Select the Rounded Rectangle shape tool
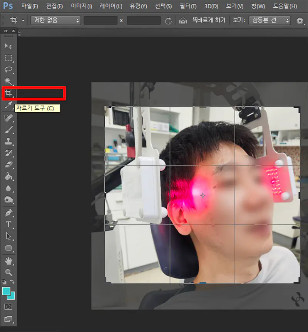The height and width of the screenshot is (332, 308). (8, 248)
